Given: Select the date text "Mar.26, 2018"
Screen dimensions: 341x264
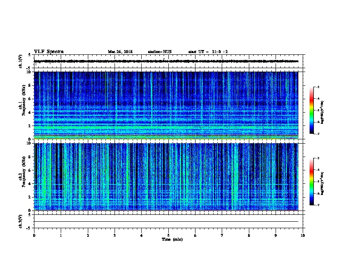Looking at the screenshot, I should [120, 52].
